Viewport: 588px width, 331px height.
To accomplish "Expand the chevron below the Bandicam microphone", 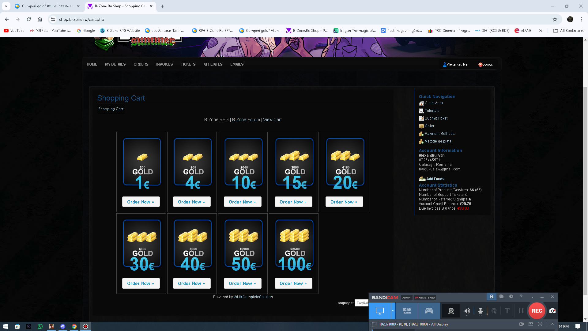I will [481, 316].
